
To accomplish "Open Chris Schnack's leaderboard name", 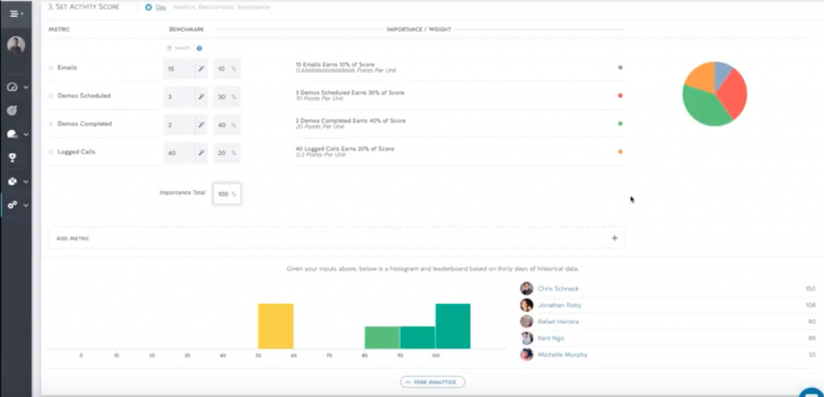I will tap(558, 289).
